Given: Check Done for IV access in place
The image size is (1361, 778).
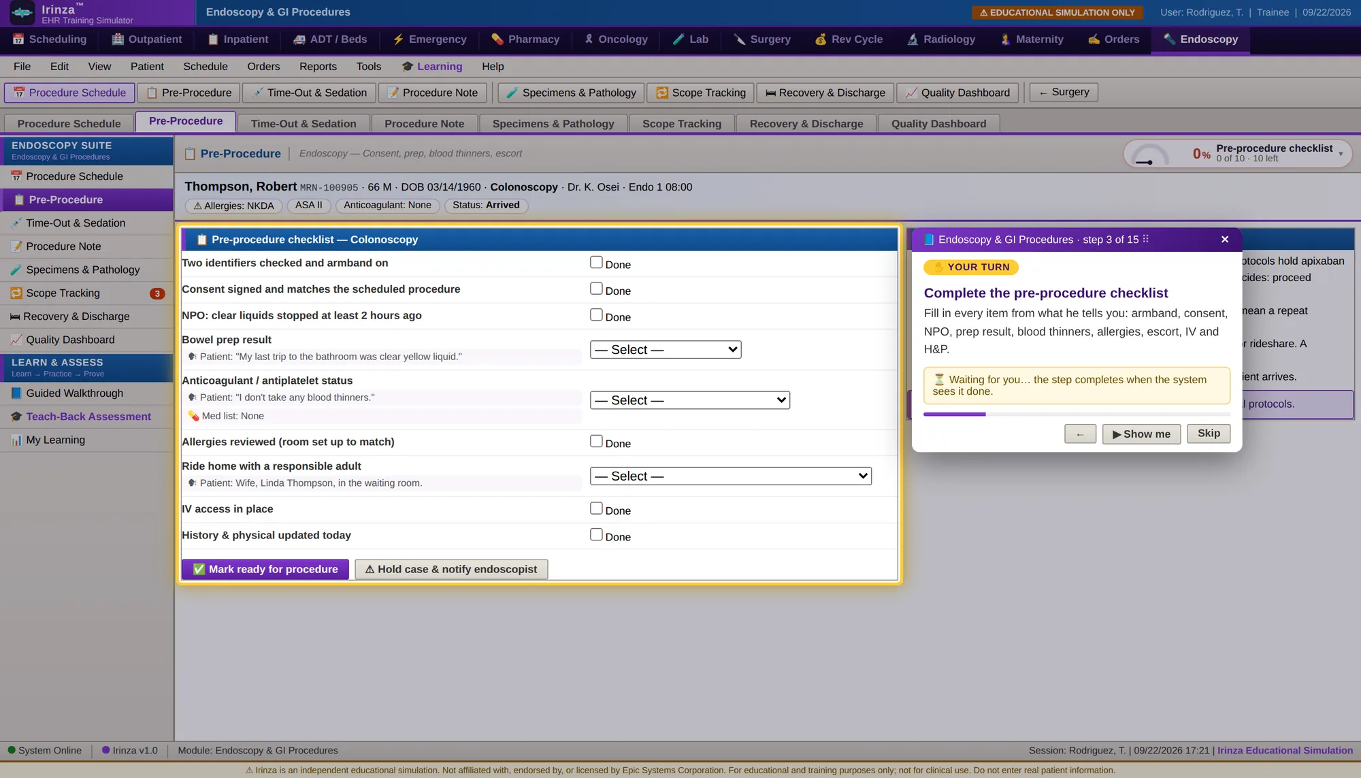Looking at the screenshot, I should click(x=596, y=508).
